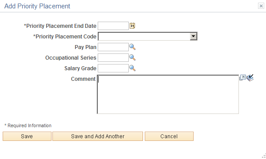The width and height of the screenshot is (266, 159).
Task: Close the Add Priority Placement dialog
Action: pos(261,6)
